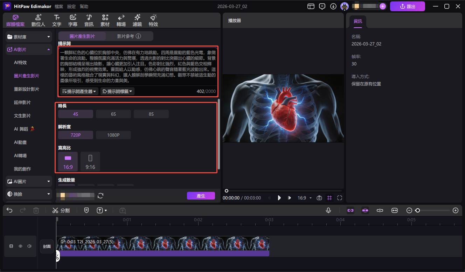Screen dimensions: 465x272
Task: Click the 產生 generate button
Action: tap(201, 196)
